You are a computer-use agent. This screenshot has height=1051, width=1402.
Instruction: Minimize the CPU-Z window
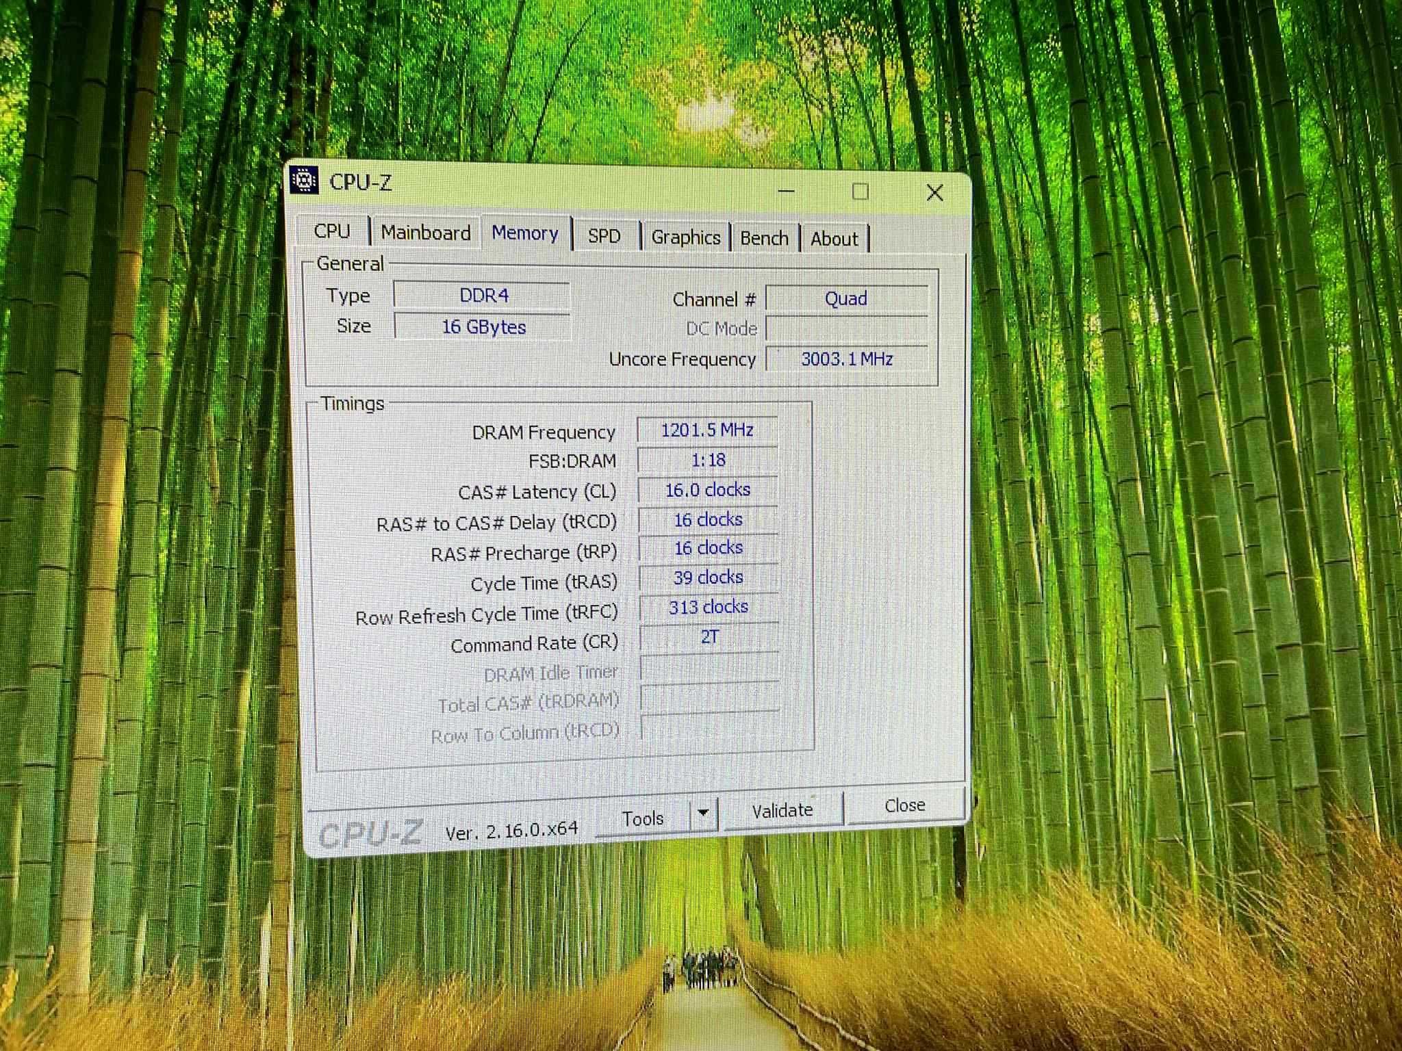pos(787,190)
